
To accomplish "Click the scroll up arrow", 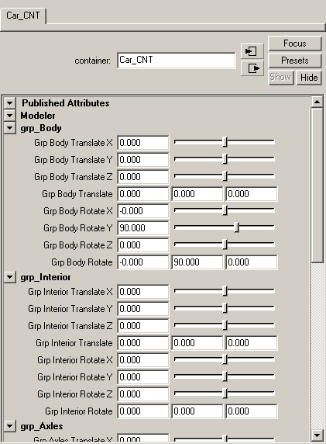I will pos(317,102).
